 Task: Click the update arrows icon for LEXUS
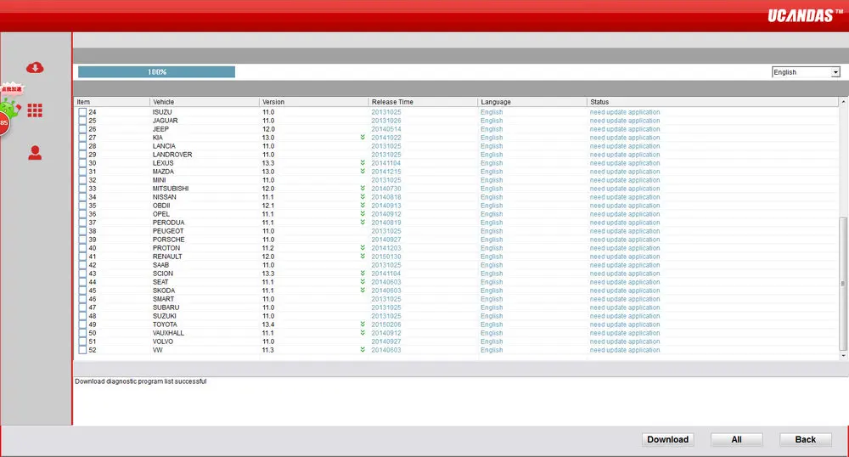[363, 163]
